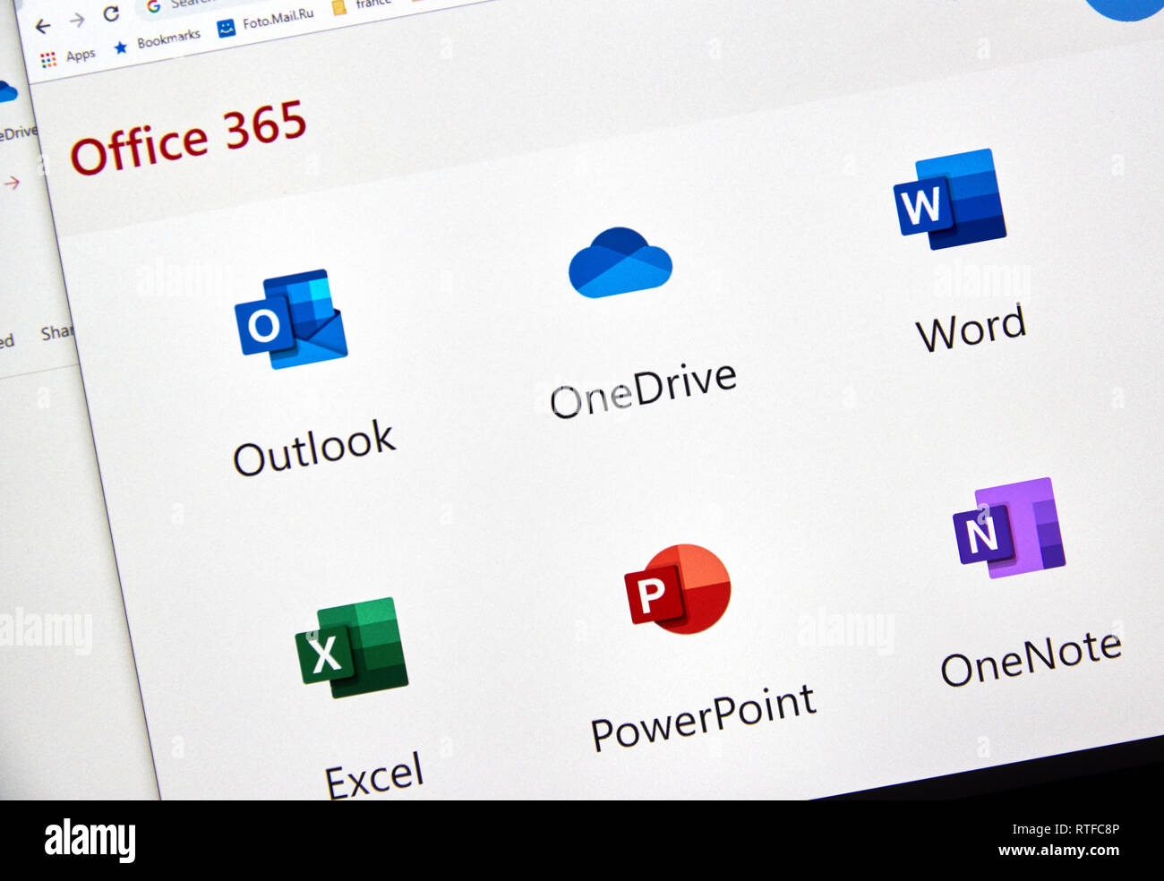Click the Bookmarks star icon
The width and height of the screenshot is (1164, 881).
pyautogui.click(x=121, y=47)
